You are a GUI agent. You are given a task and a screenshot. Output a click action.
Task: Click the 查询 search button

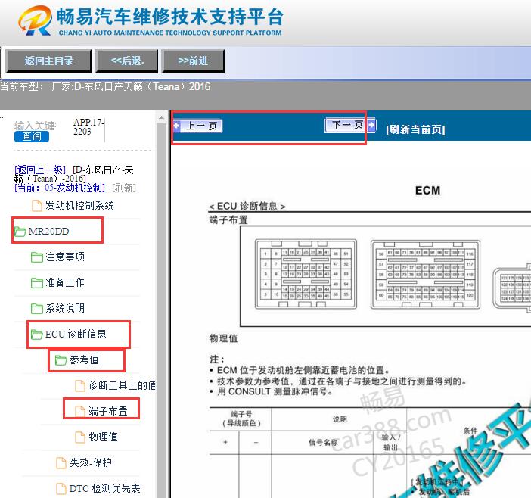(32, 136)
